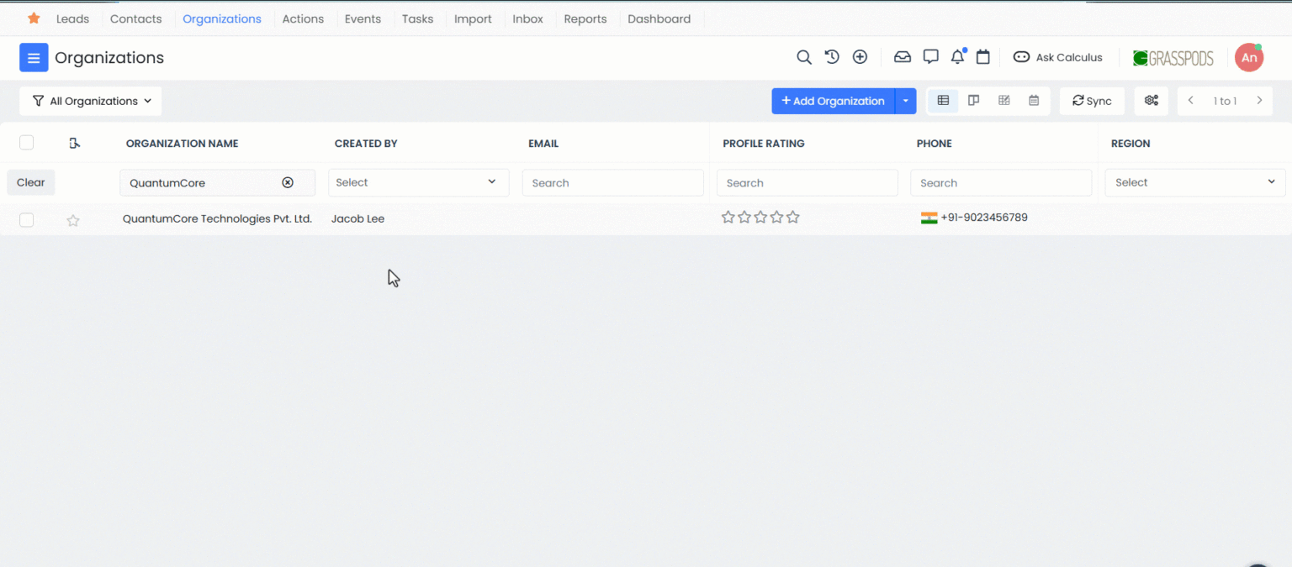Click the Grasspods logo

coord(1173,57)
